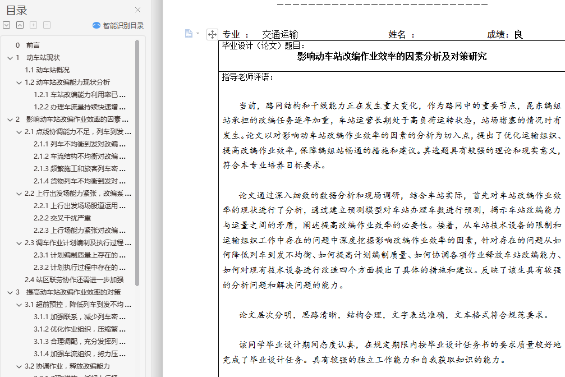This screenshot has width=565, height=377.
Task: Jump to 2.1.2 车流结构不均衡对改编
Action: coord(80,156)
